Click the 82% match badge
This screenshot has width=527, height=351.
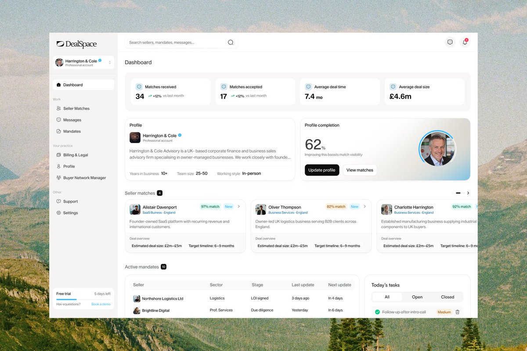336,207
